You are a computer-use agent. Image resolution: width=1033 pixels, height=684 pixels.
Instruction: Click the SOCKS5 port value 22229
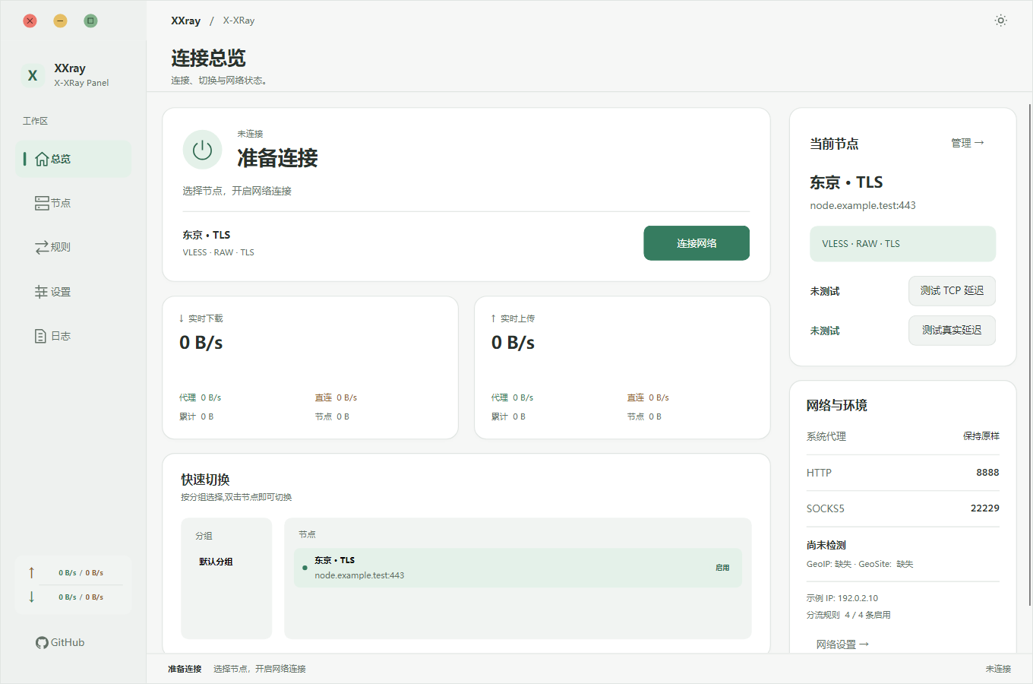point(985,508)
